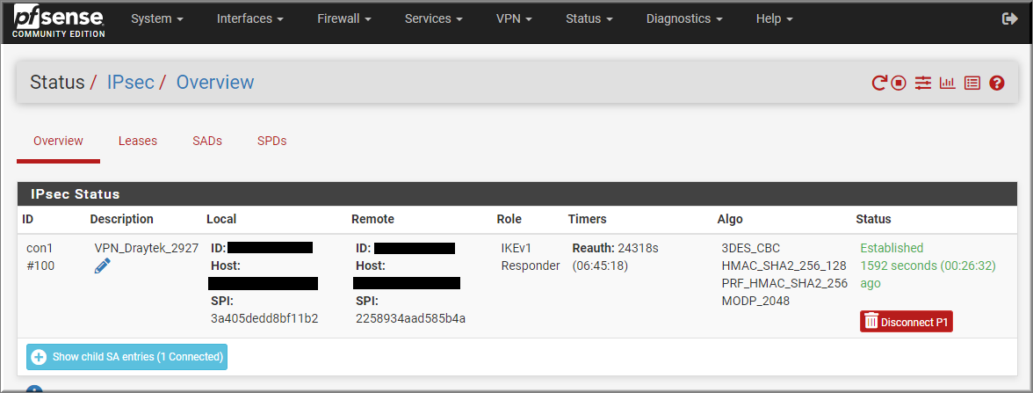Screen dimensions: 1033x393
Task: Switch to the Leases tab
Action: (138, 141)
